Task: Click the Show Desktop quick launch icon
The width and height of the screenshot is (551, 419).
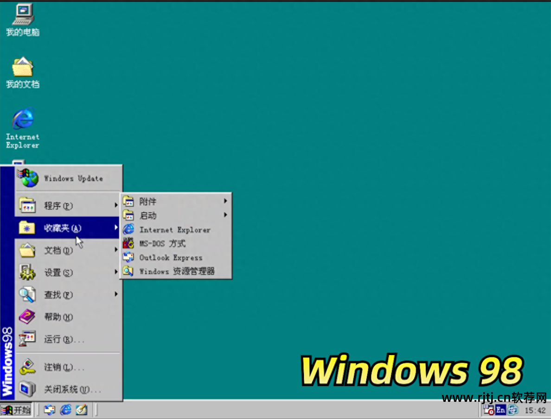Action: tap(82, 410)
